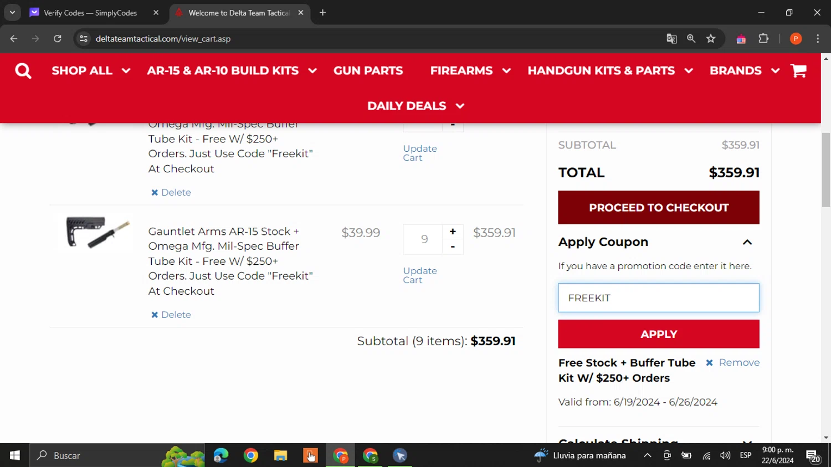Open the tab search dropdown arrow

[12, 13]
